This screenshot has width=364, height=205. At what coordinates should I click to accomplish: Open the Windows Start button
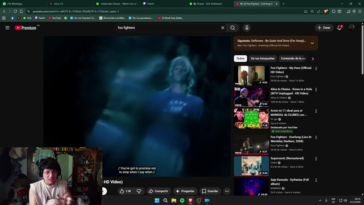[157, 200]
